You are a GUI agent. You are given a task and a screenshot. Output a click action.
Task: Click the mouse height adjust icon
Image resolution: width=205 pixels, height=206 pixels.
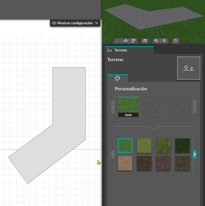click(145, 41)
